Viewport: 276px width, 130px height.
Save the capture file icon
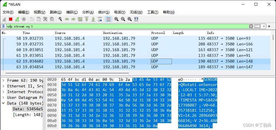[39, 19]
